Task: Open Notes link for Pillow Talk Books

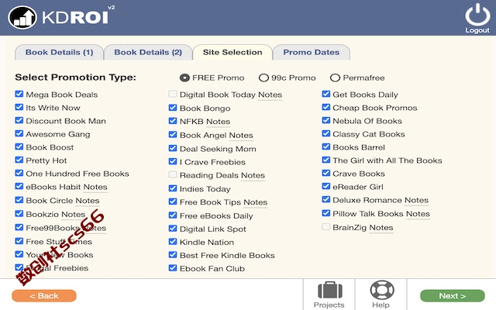Action: click(418, 214)
